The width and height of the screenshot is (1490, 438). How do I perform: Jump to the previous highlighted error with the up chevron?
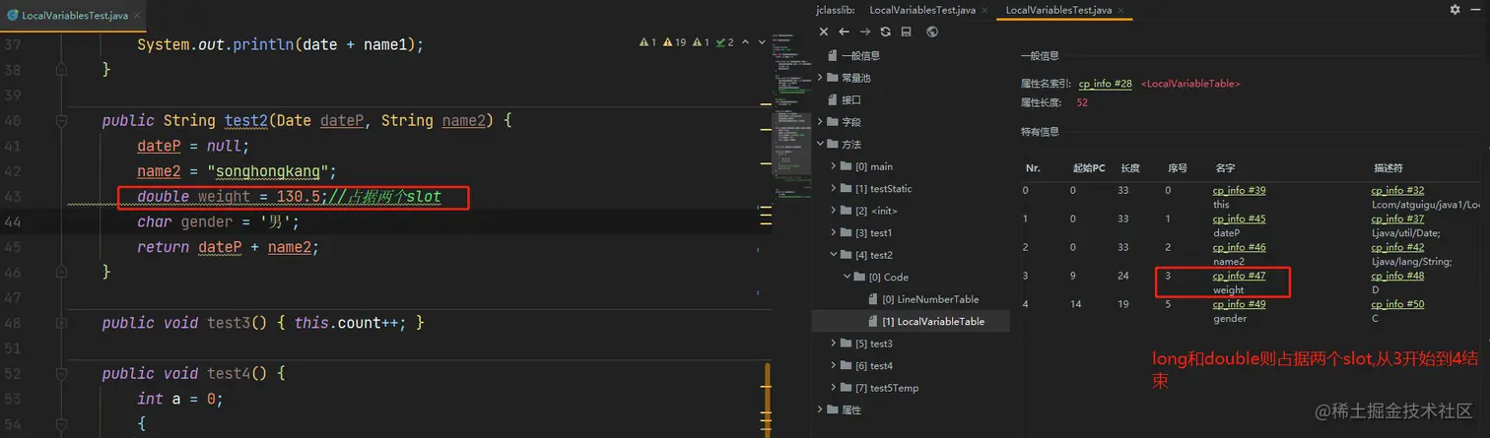746,42
